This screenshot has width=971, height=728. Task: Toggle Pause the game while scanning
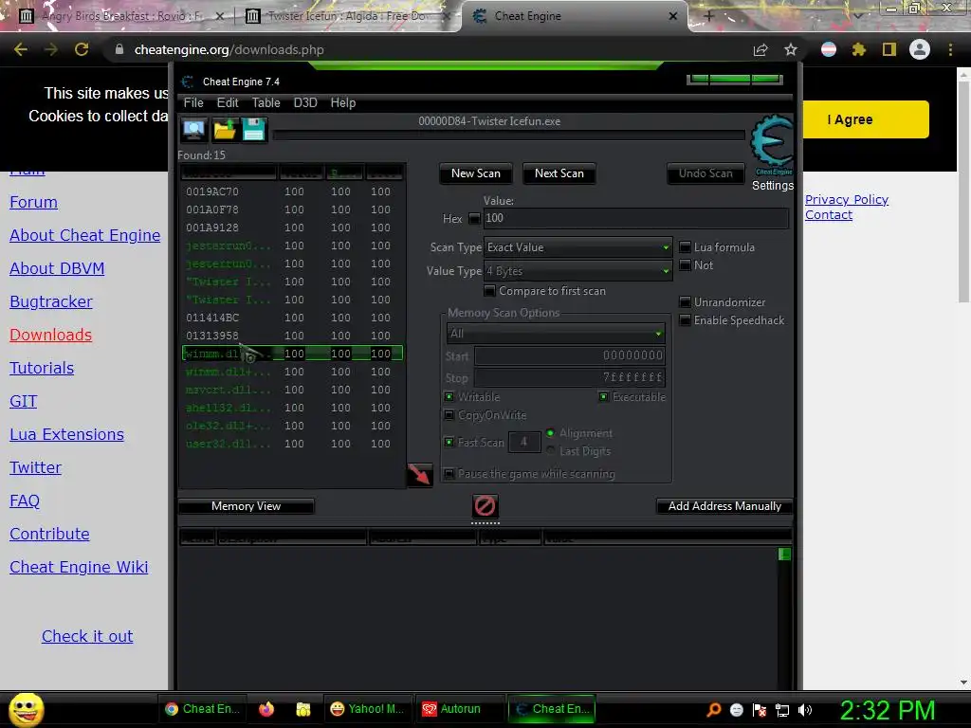(449, 474)
